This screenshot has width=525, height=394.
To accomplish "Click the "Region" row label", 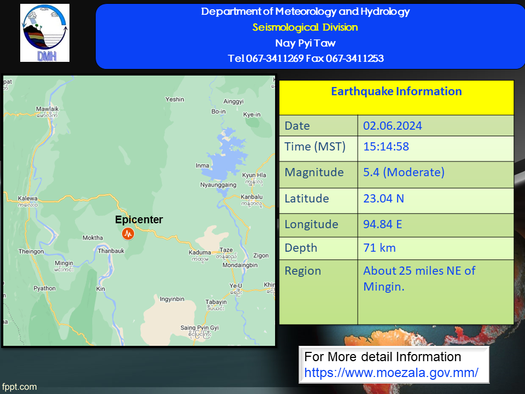I will [302, 271].
